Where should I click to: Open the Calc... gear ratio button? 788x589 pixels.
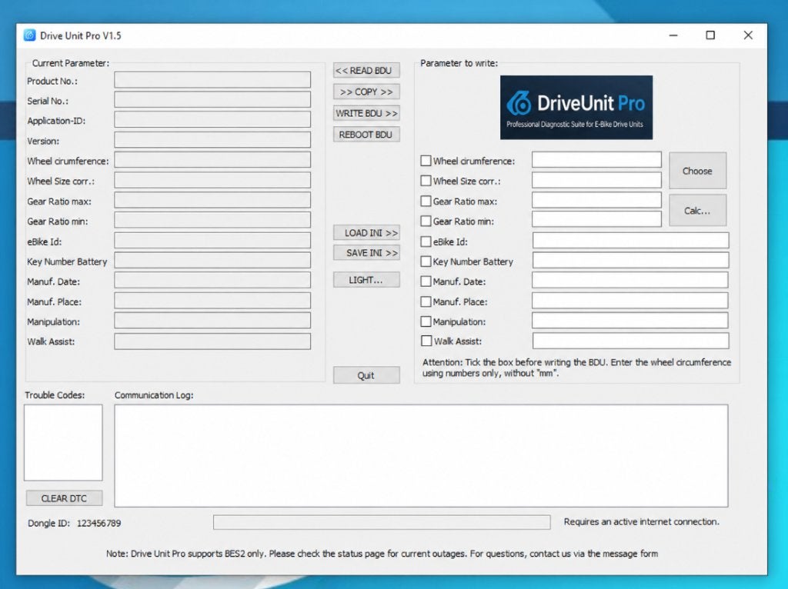point(697,211)
